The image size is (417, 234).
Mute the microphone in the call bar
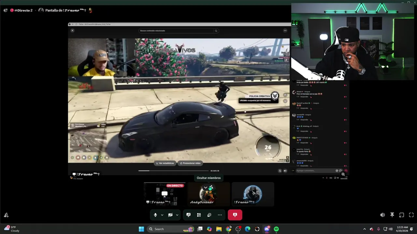pyautogui.click(x=155, y=215)
